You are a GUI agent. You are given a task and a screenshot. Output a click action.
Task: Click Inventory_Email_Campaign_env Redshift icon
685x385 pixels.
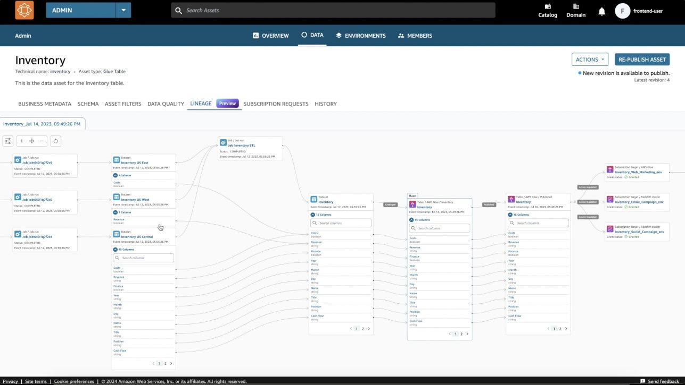[x=610, y=200]
